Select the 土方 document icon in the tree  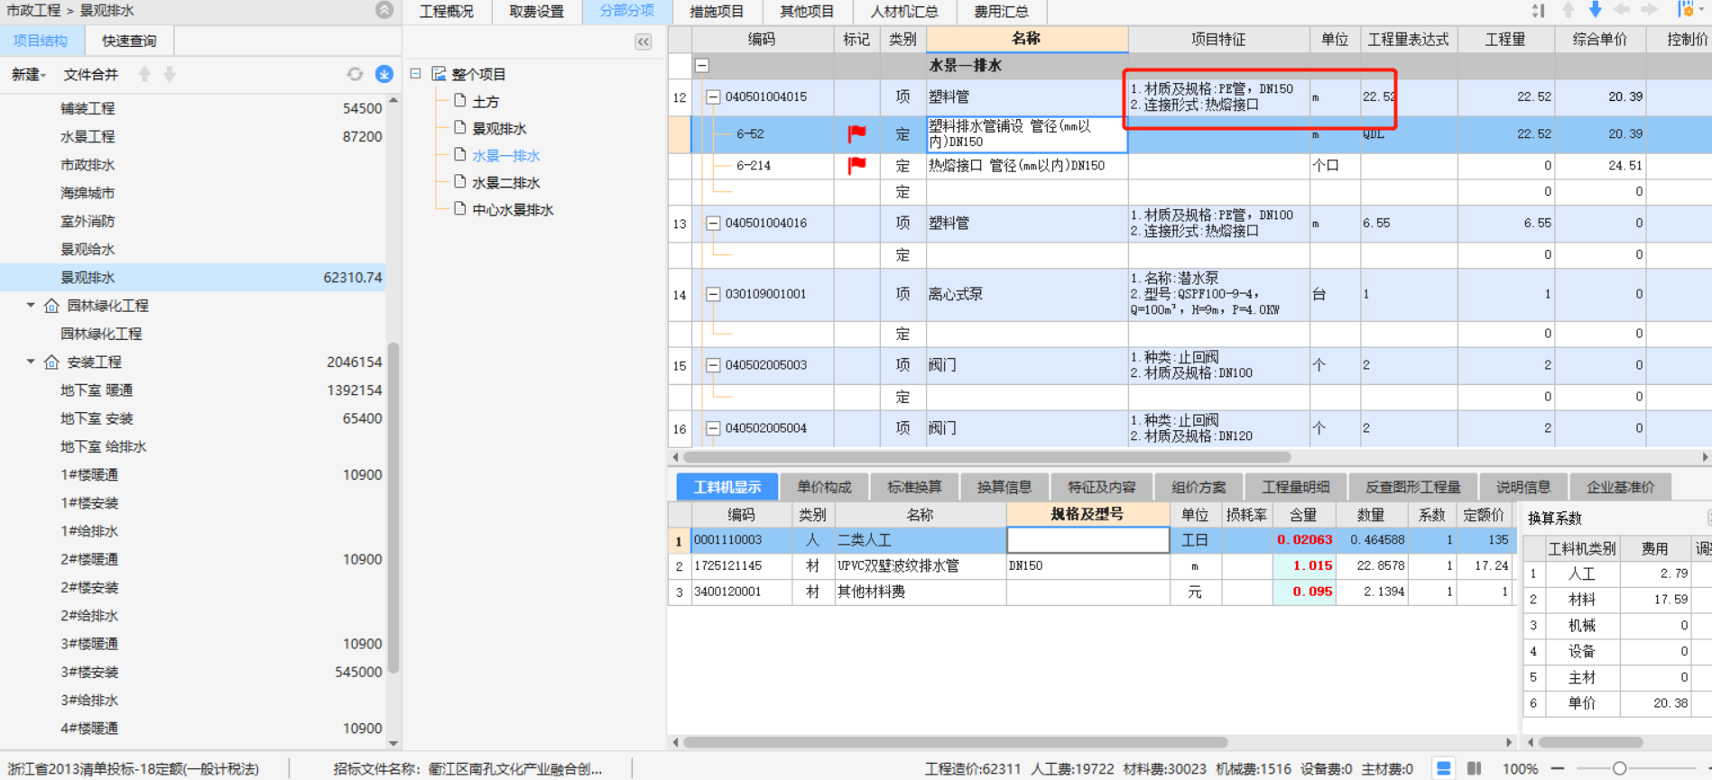(460, 100)
